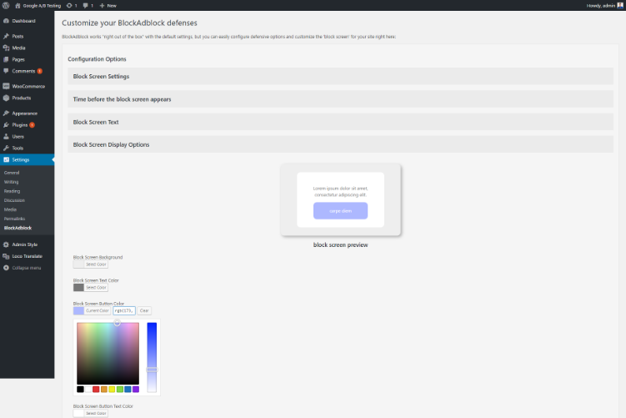Click Select Color for Block Screen Text Color
The image size is (626, 418).
click(x=96, y=287)
